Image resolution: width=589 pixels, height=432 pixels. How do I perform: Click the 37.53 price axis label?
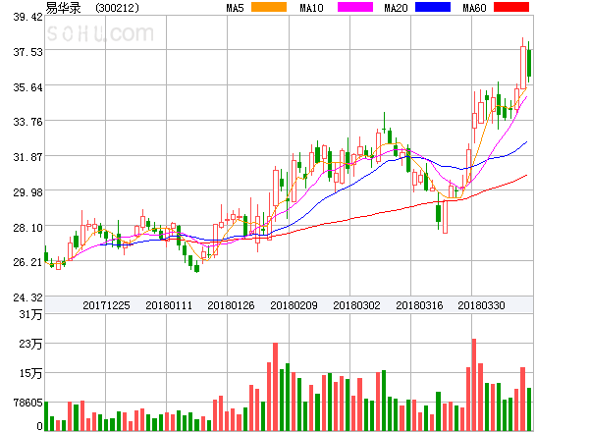point(27,52)
